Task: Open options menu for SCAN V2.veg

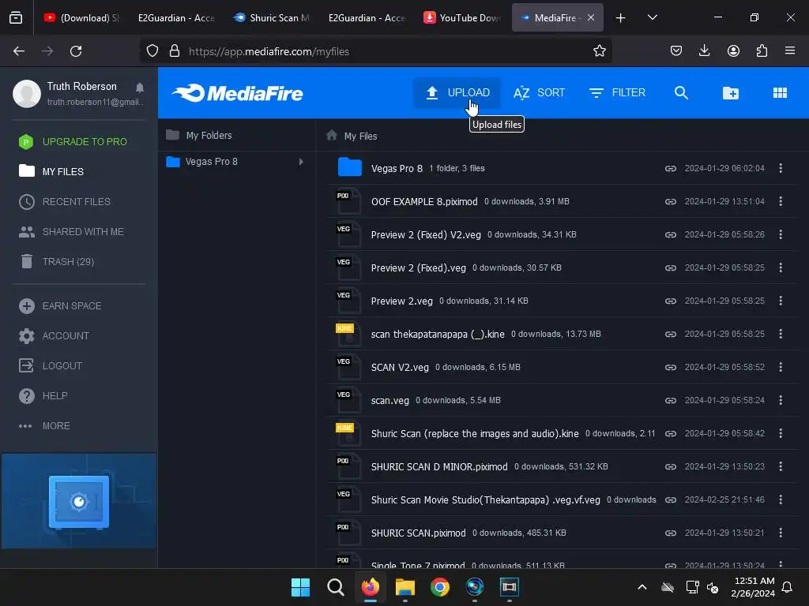Action: (x=780, y=367)
